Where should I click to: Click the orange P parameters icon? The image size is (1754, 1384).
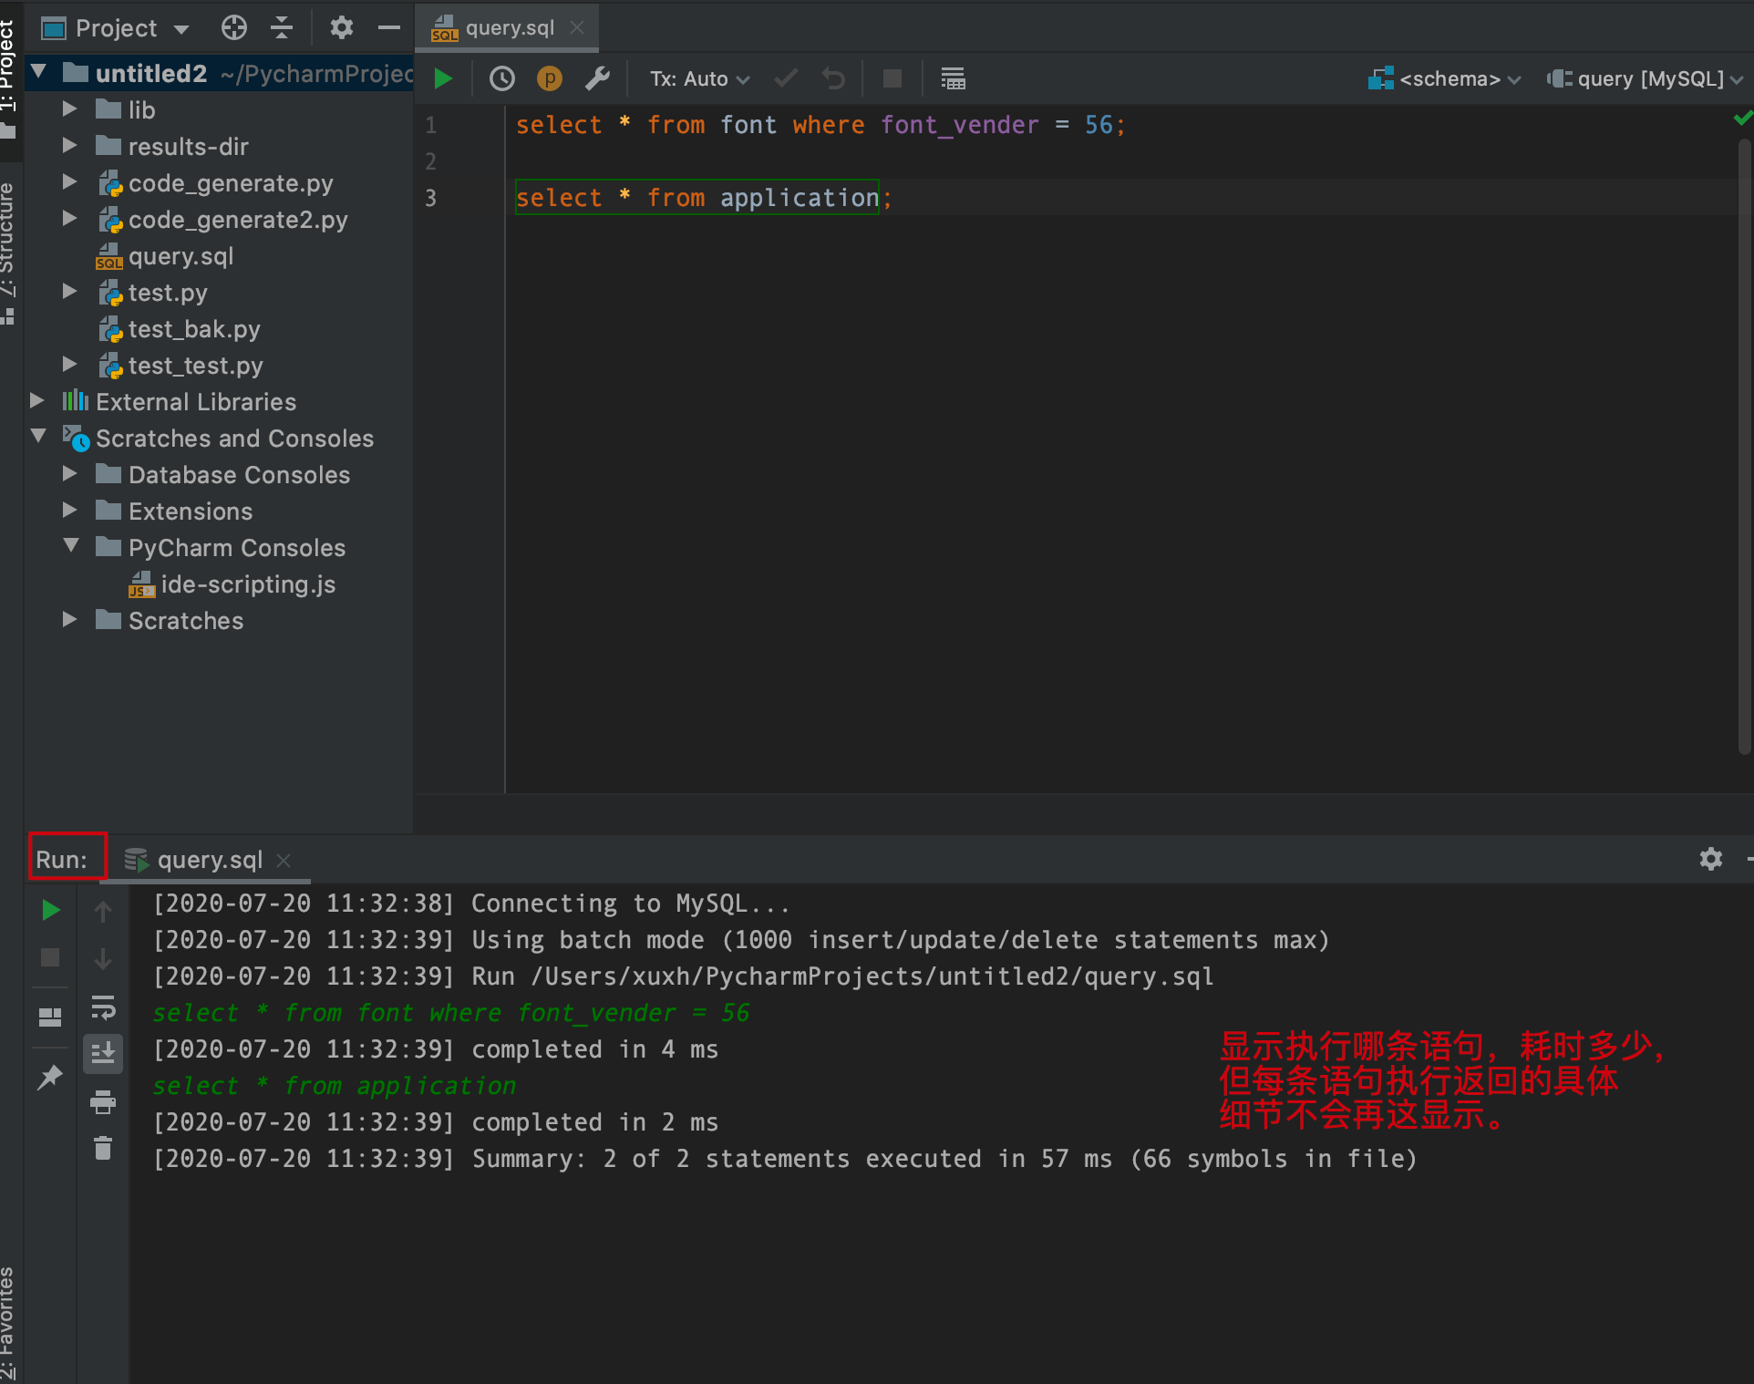(550, 79)
